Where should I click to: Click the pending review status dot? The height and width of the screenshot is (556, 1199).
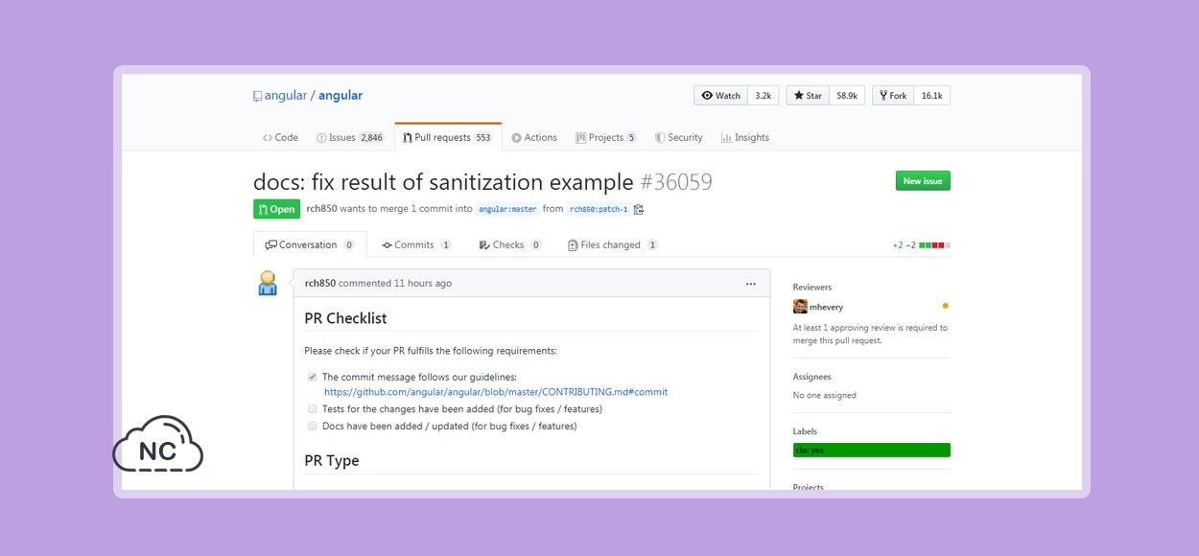[x=945, y=306]
